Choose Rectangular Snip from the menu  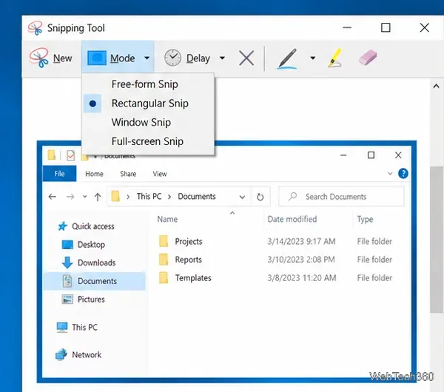click(x=148, y=104)
